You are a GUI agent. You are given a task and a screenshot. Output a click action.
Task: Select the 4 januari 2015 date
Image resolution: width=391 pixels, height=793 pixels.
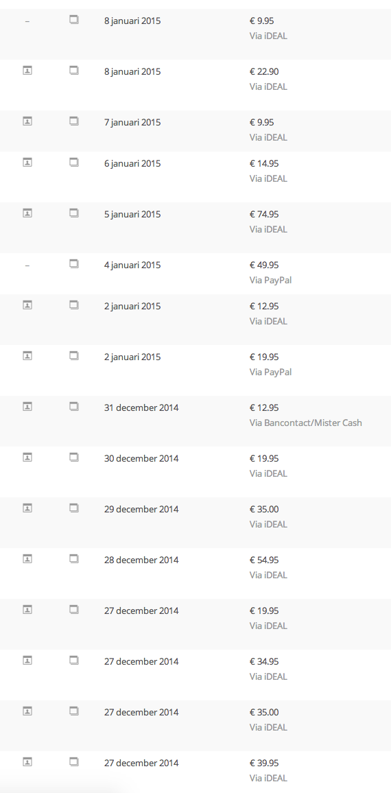click(132, 265)
